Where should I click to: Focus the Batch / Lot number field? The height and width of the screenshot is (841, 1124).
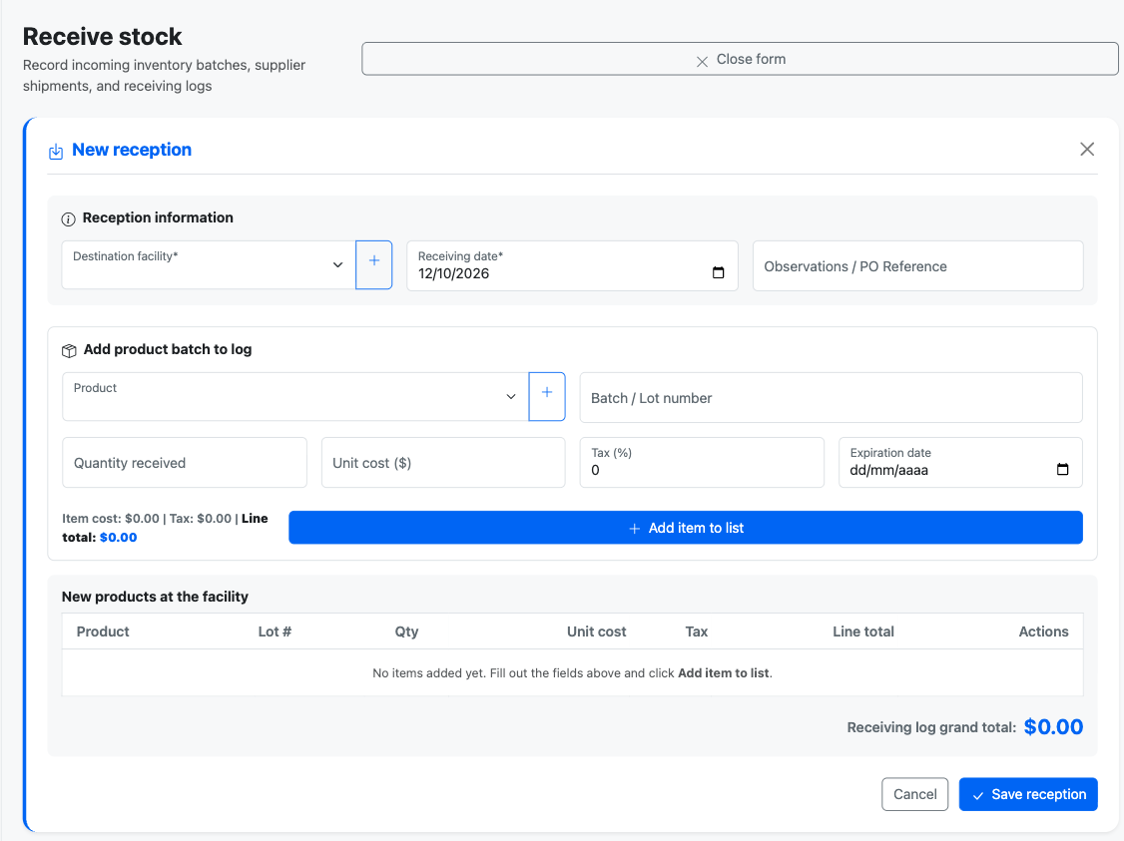(x=831, y=398)
